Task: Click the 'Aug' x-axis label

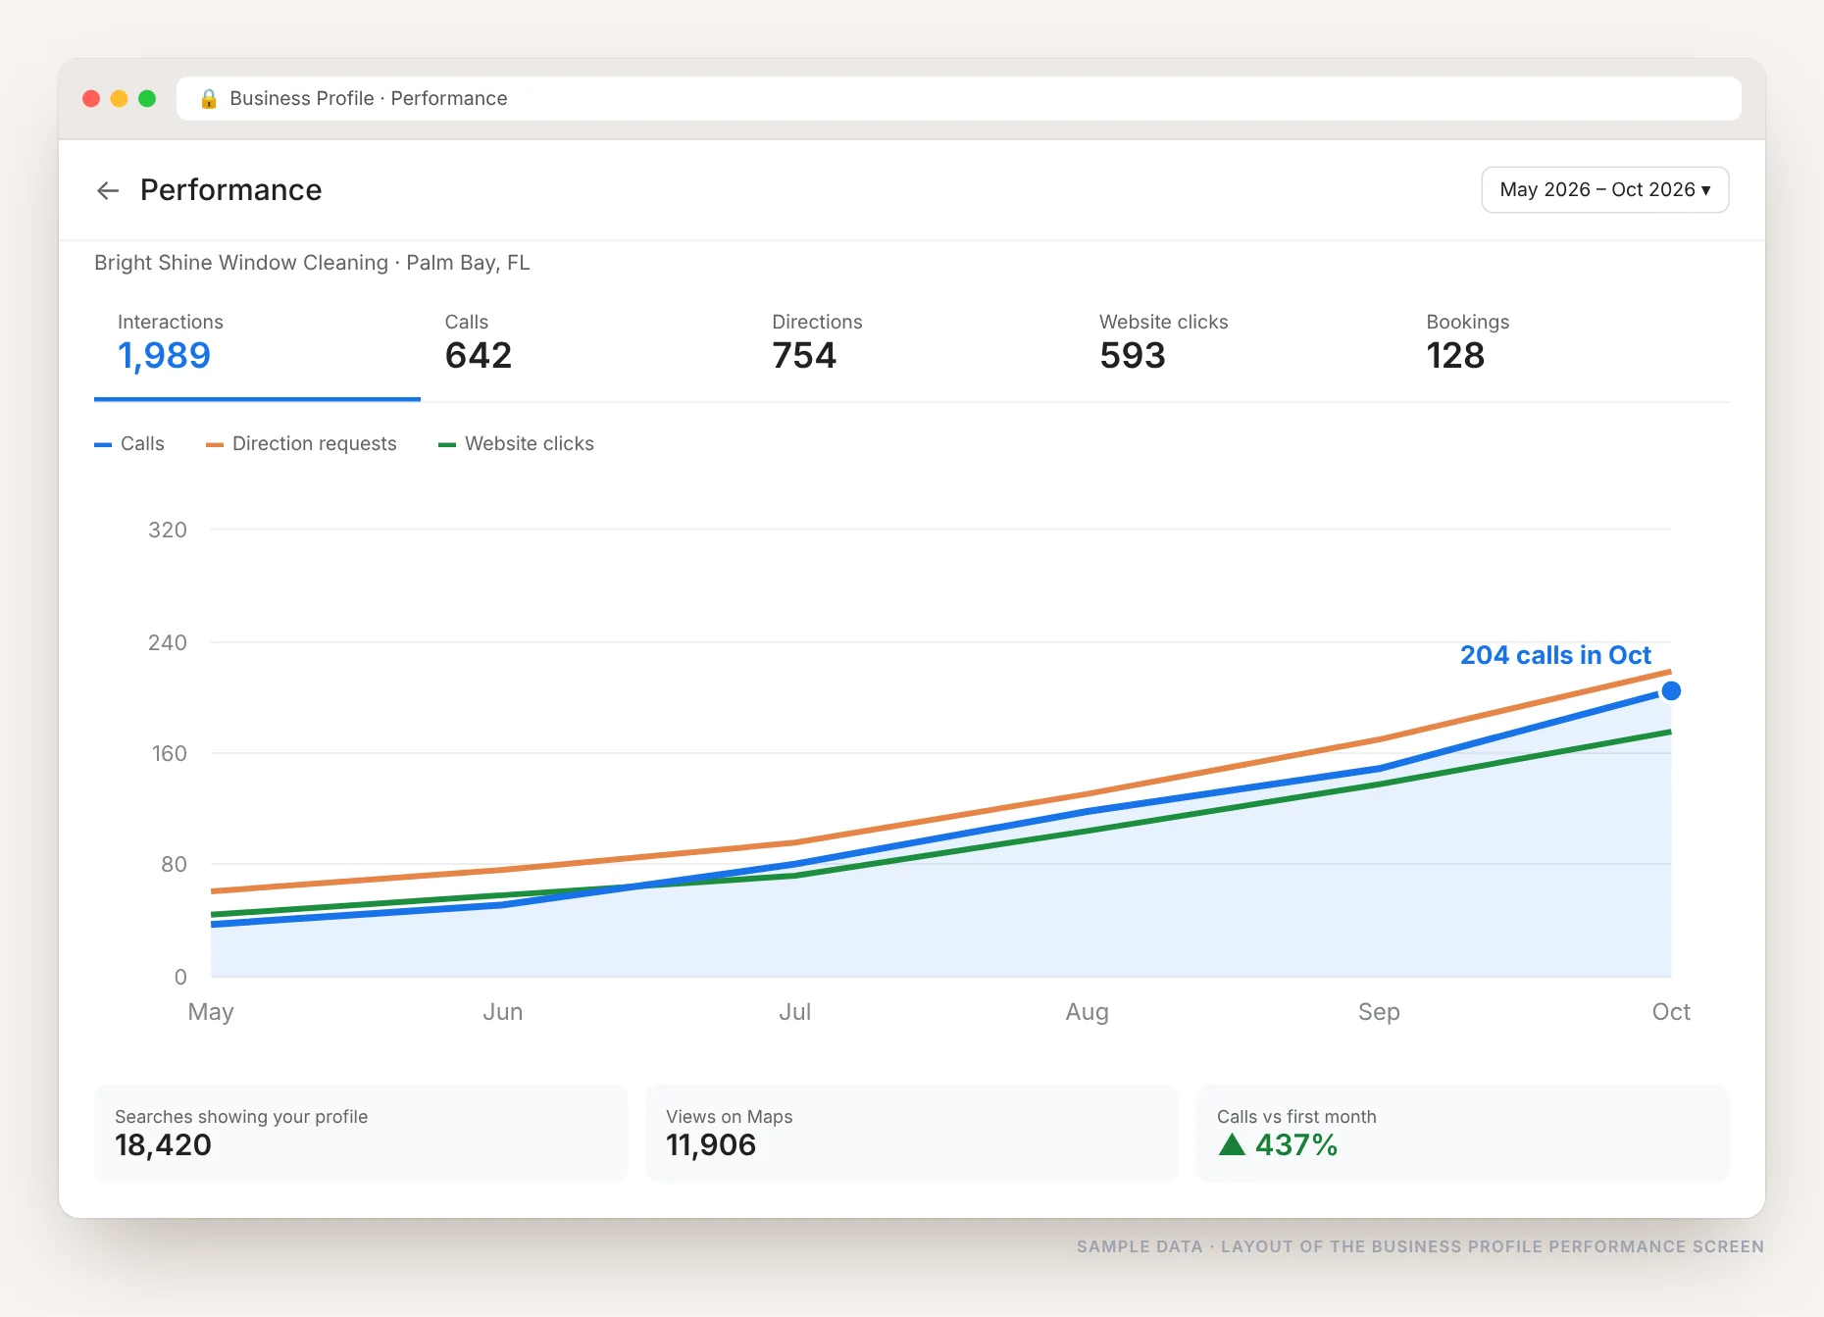Action: tap(1087, 1012)
